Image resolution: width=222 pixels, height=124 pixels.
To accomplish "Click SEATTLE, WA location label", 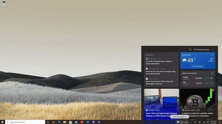I will [x=186, y=55].
